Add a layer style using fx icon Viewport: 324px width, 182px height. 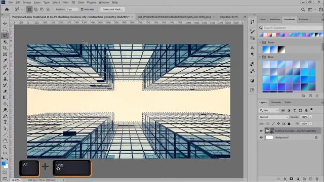285,179
